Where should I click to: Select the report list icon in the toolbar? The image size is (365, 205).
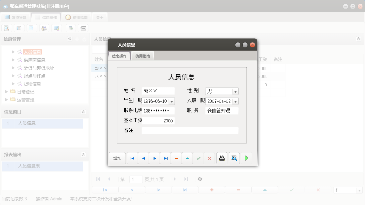19,28
